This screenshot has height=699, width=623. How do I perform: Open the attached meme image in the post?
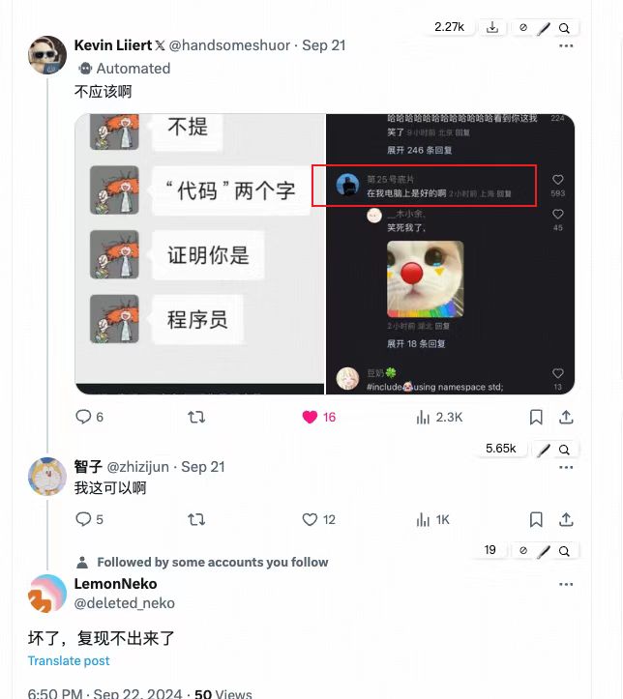325,254
